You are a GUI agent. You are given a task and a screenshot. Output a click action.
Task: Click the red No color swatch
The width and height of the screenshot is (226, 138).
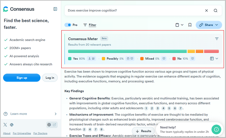(174, 59)
